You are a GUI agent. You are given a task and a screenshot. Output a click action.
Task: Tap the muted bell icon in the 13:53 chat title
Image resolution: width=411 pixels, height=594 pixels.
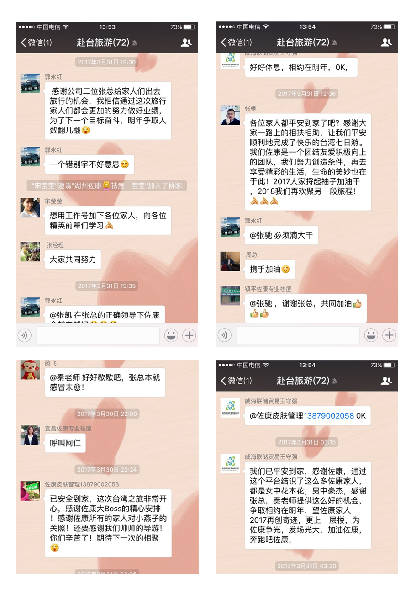point(134,43)
